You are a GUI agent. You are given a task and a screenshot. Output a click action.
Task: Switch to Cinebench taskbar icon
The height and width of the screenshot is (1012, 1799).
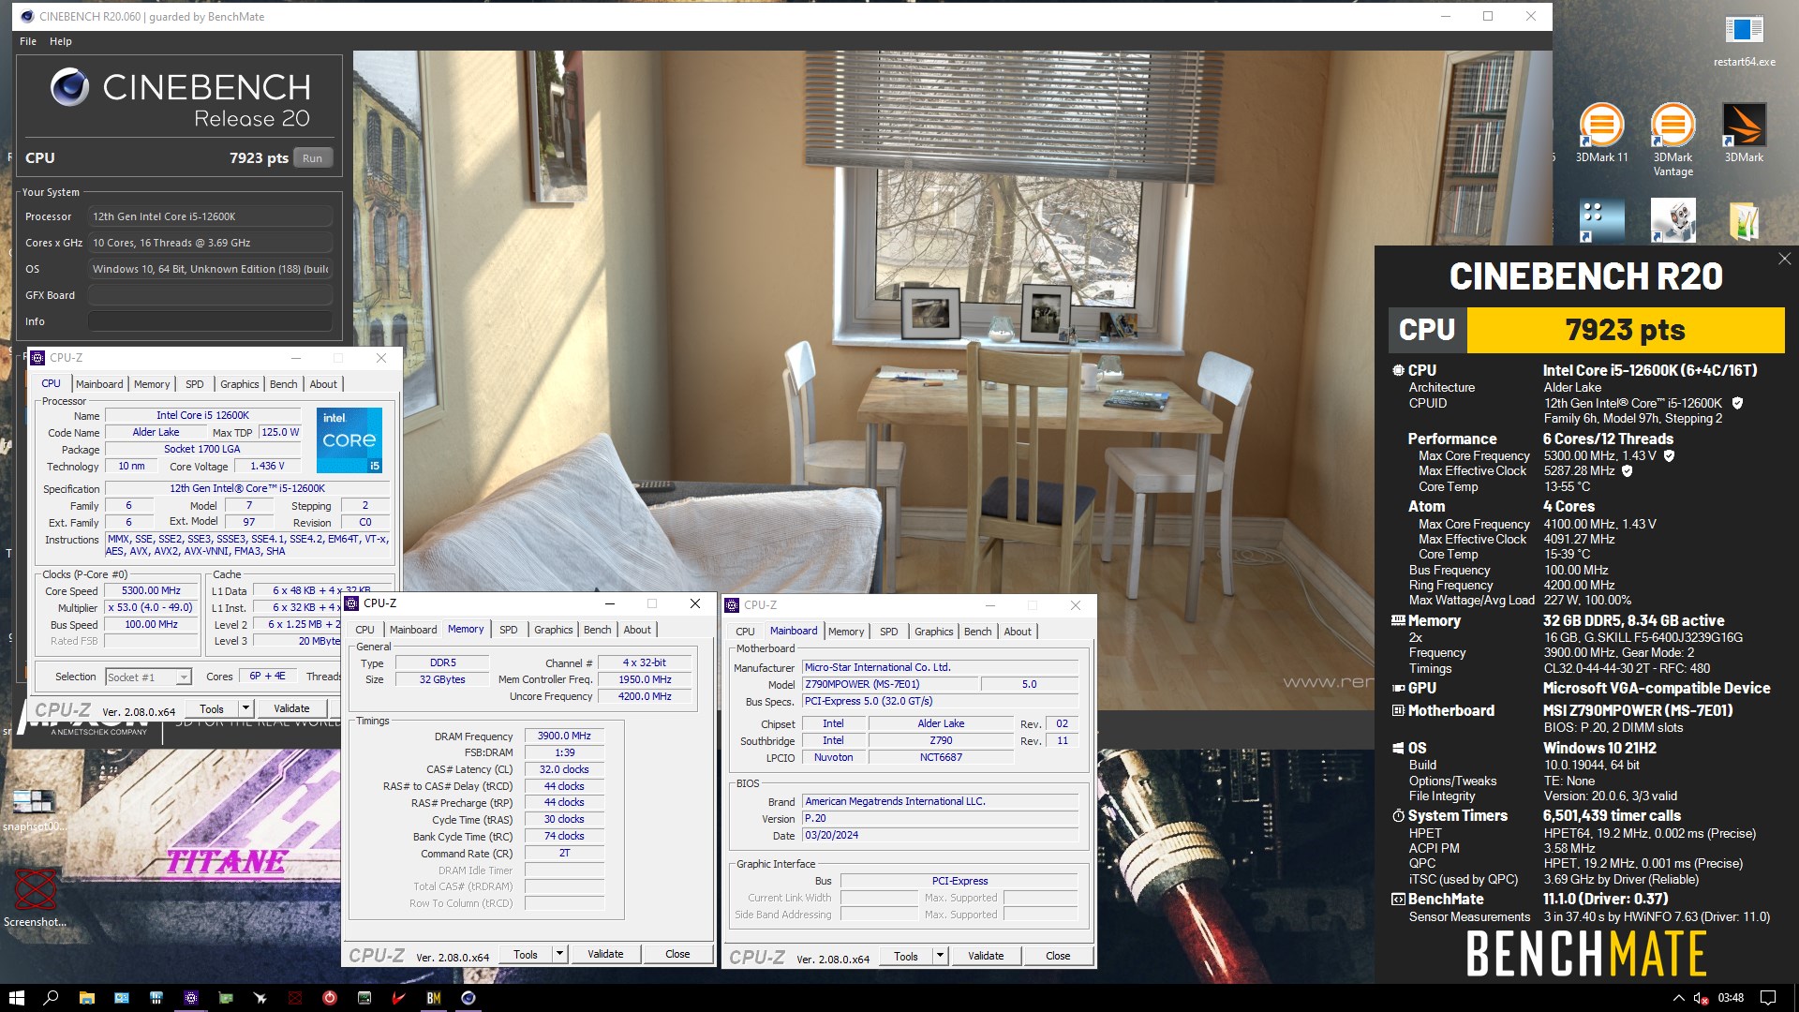click(468, 998)
